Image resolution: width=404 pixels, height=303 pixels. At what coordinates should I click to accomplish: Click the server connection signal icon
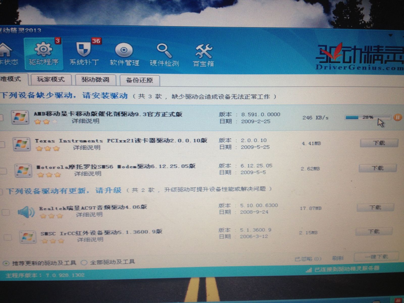coord(309,270)
